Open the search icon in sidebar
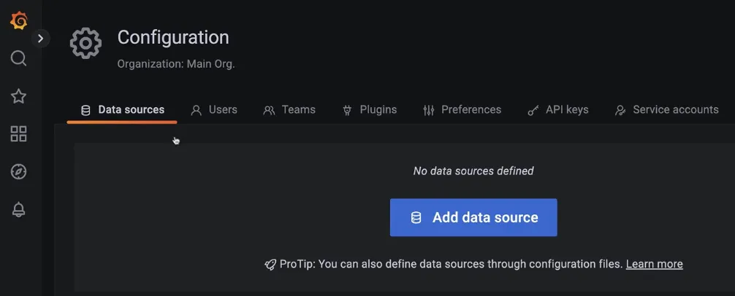Screen dimensions: 735x296 (19, 58)
